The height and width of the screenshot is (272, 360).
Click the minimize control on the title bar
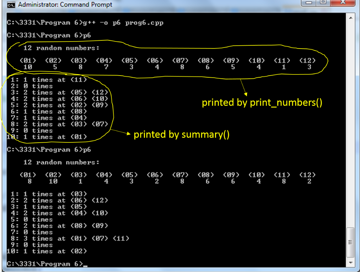[308, 3]
